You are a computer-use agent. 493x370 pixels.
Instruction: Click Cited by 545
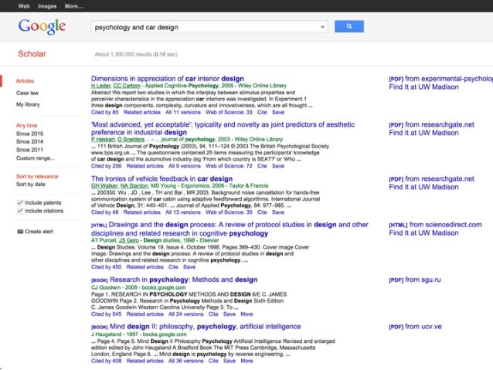pyautogui.click(x=107, y=314)
